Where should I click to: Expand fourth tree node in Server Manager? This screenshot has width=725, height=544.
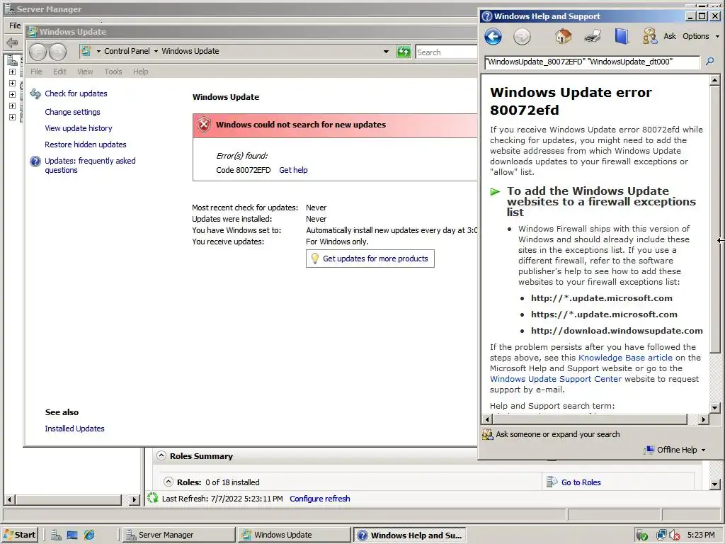pyautogui.click(x=13, y=106)
